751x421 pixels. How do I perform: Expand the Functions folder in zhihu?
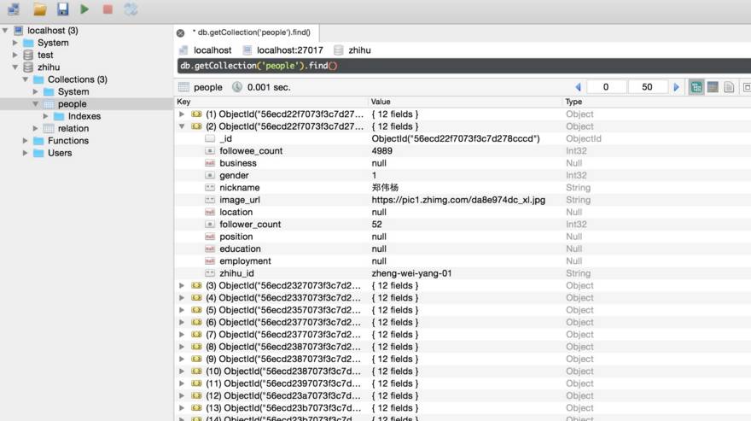point(26,141)
